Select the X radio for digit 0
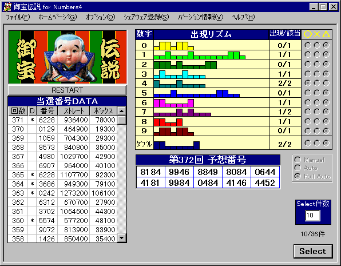Viewport: 341px width, 266px height. 317,45
